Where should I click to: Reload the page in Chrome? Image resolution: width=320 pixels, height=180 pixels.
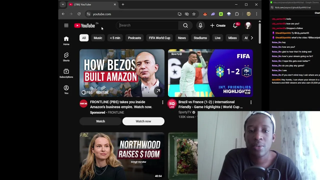pos(79,14)
